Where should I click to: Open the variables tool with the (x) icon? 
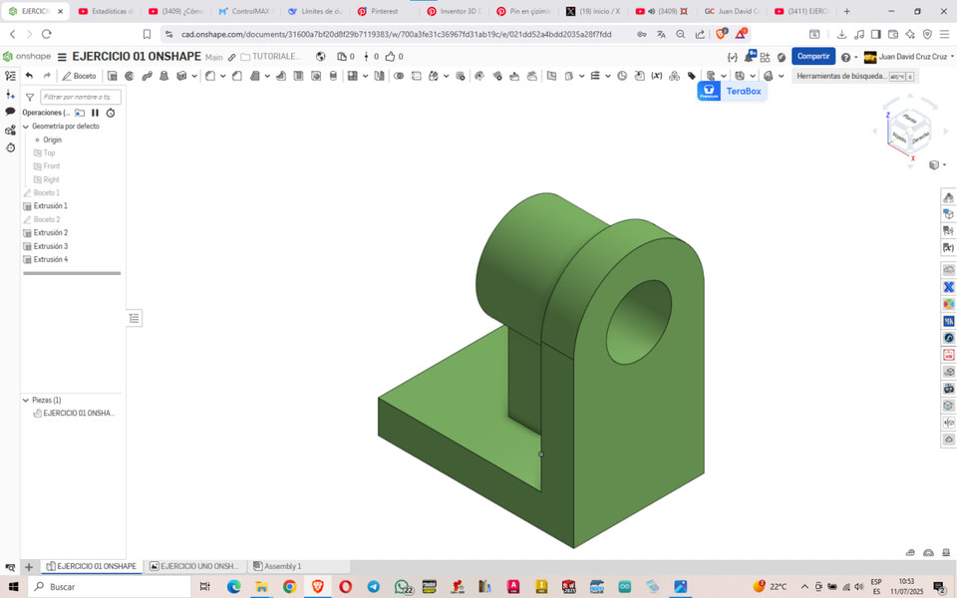click(658, 76)
